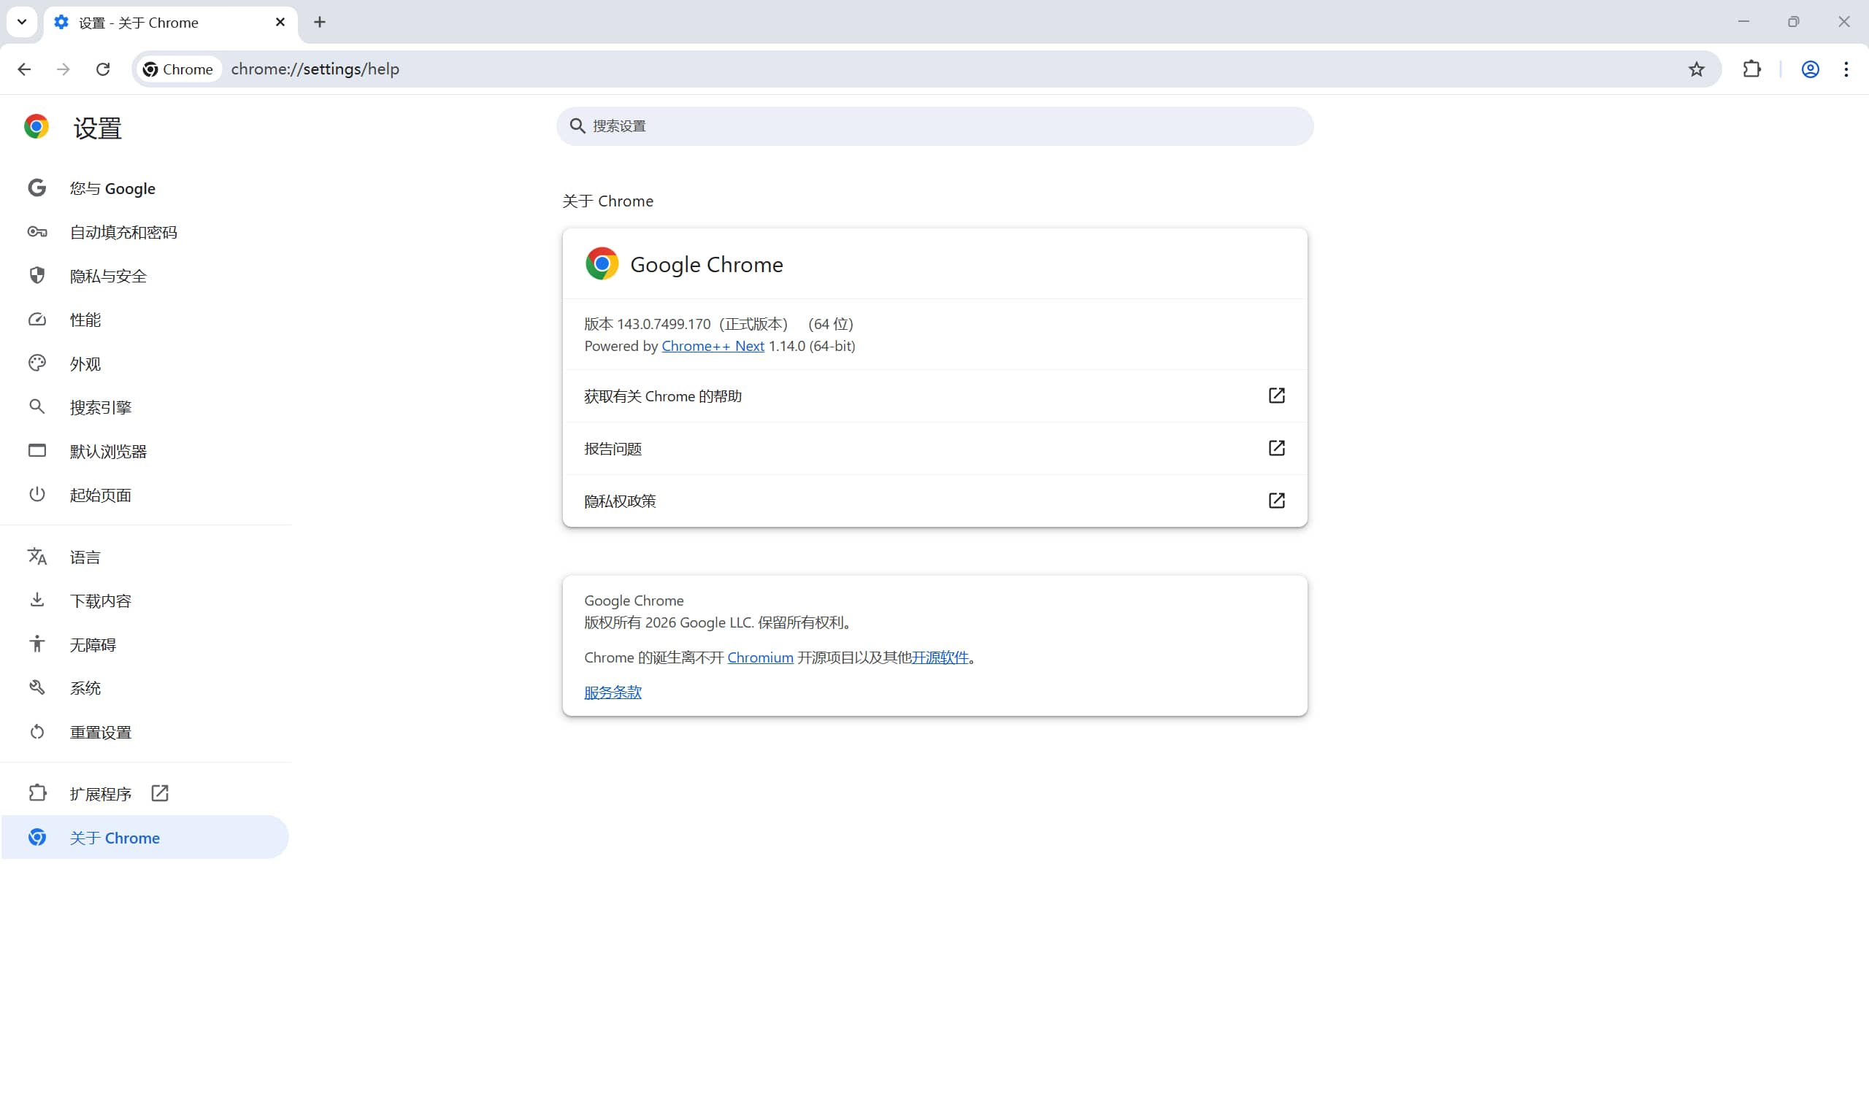This screenshot has width=1869, height=1115.
Task: Open external link icon for 报告问题
Action: click(x=1276, y=449)
